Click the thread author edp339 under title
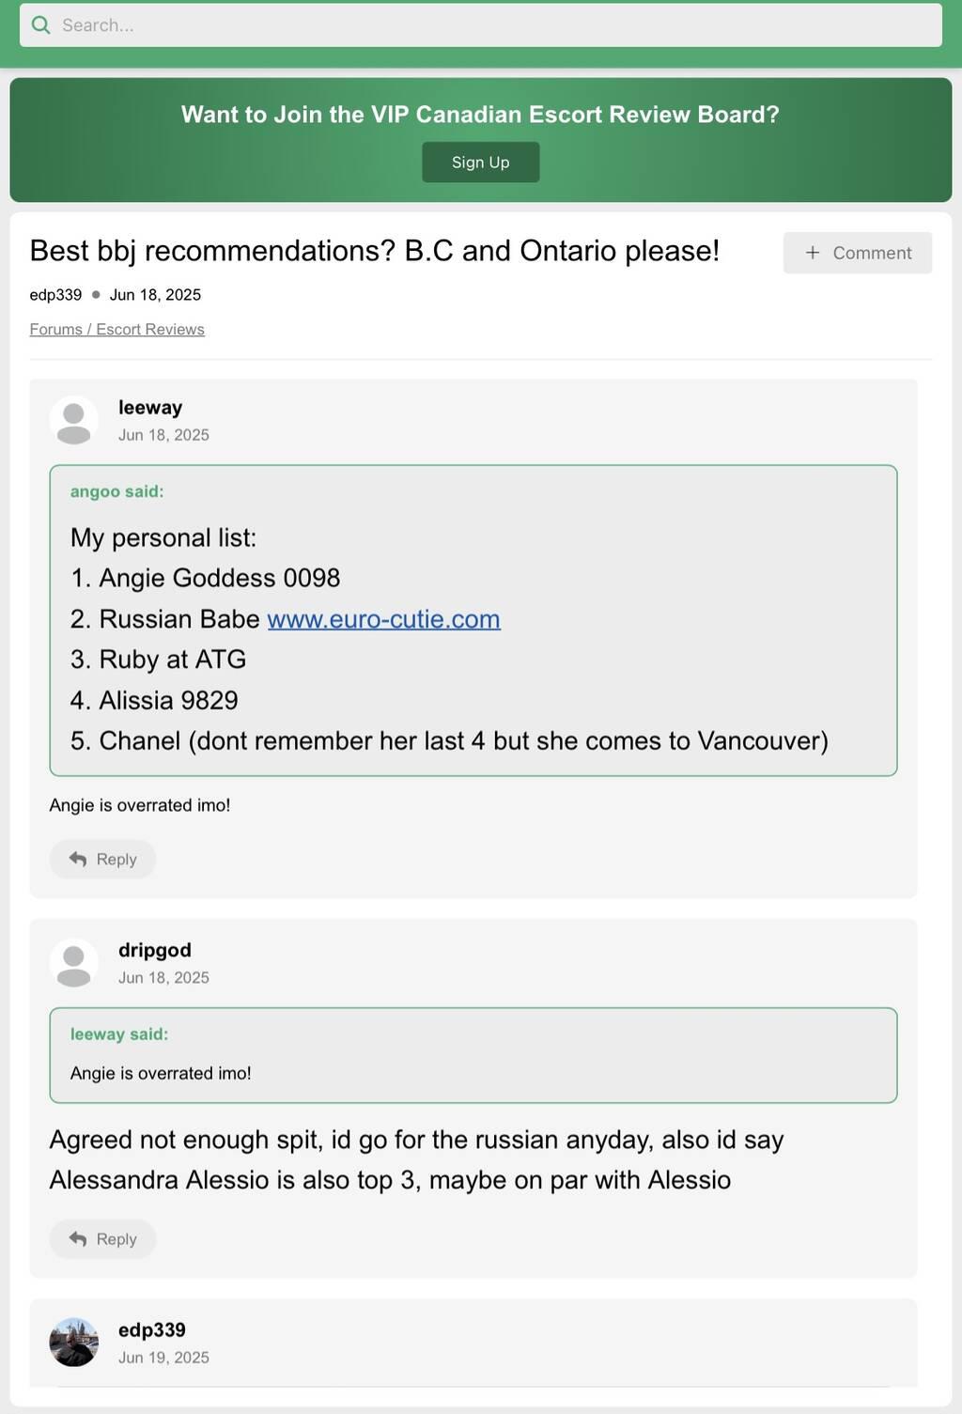Screen dimensions: 962x1414 click(x=55, y=294)
